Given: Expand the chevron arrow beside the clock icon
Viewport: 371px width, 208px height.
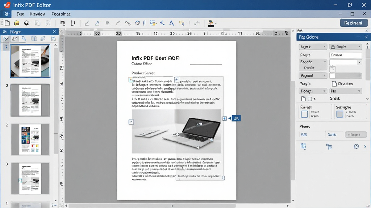Looking at the screenshot, I should pos(365,147).
